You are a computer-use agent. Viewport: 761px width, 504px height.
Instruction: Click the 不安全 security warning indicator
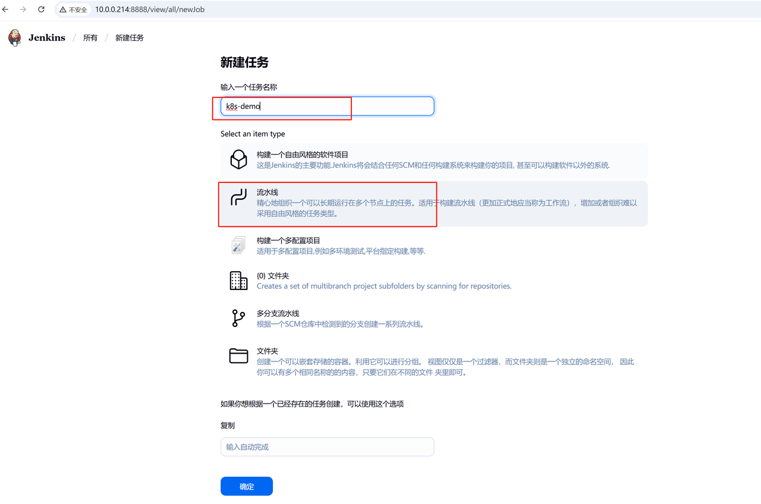(x=73, y=10)
